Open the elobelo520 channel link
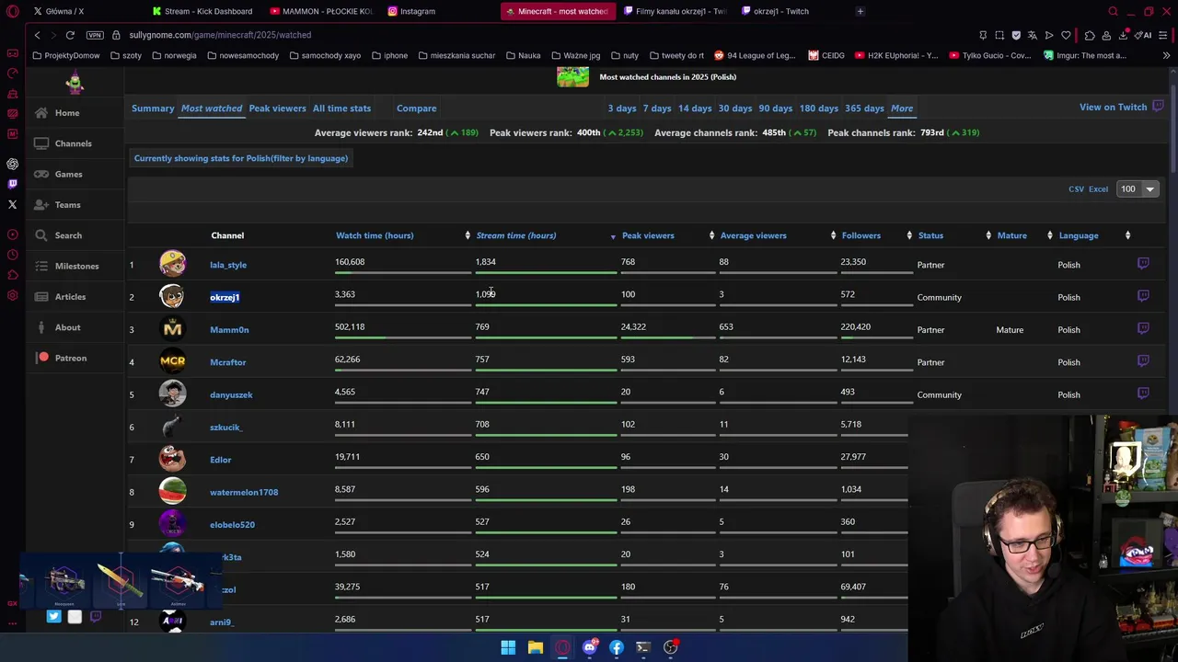This screenshot has height=662, width=1178. (232, 525)
